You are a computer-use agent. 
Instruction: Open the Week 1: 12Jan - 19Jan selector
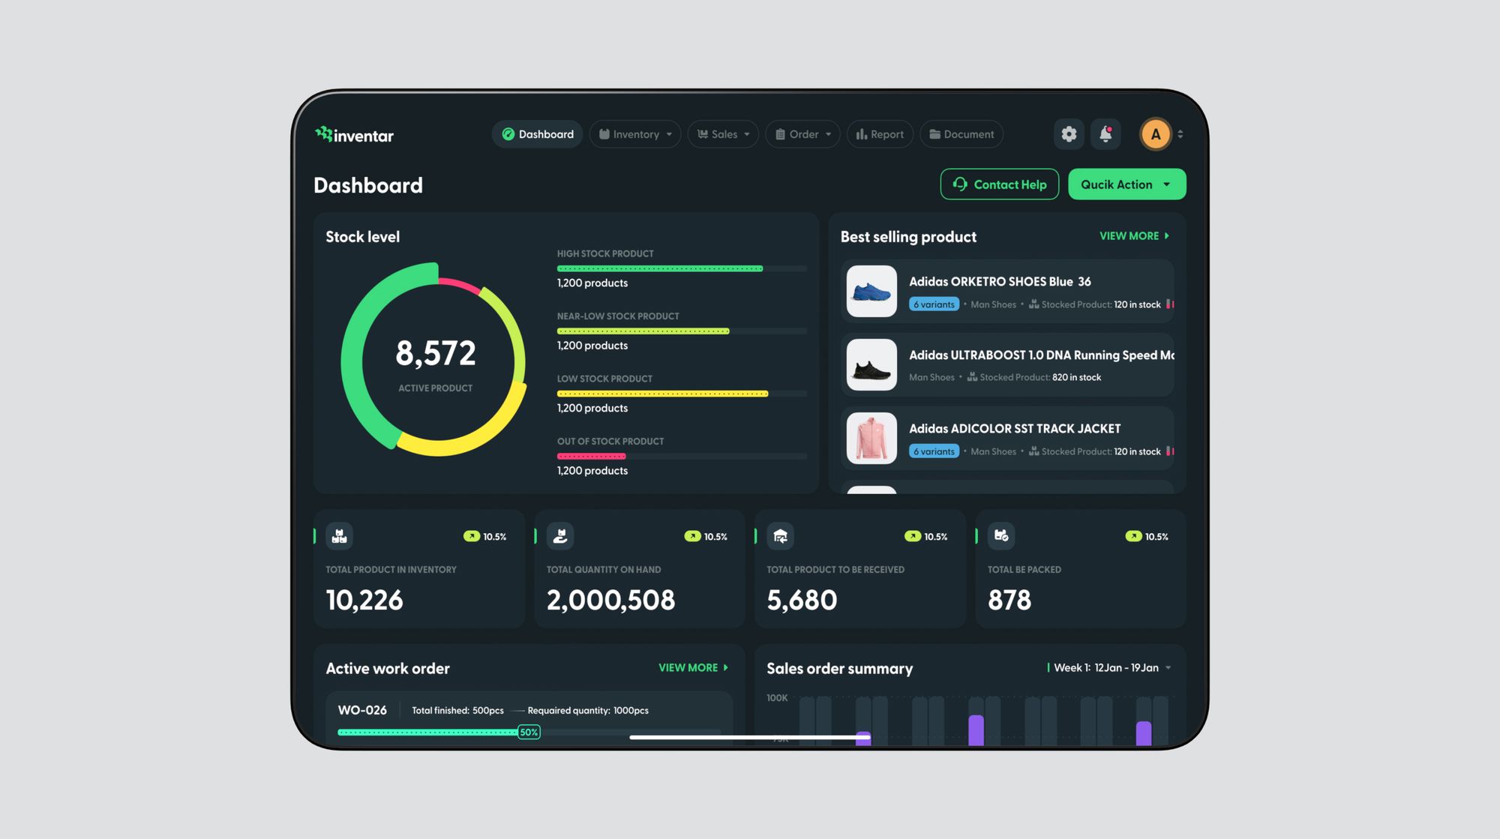(x=1110, y=667)
